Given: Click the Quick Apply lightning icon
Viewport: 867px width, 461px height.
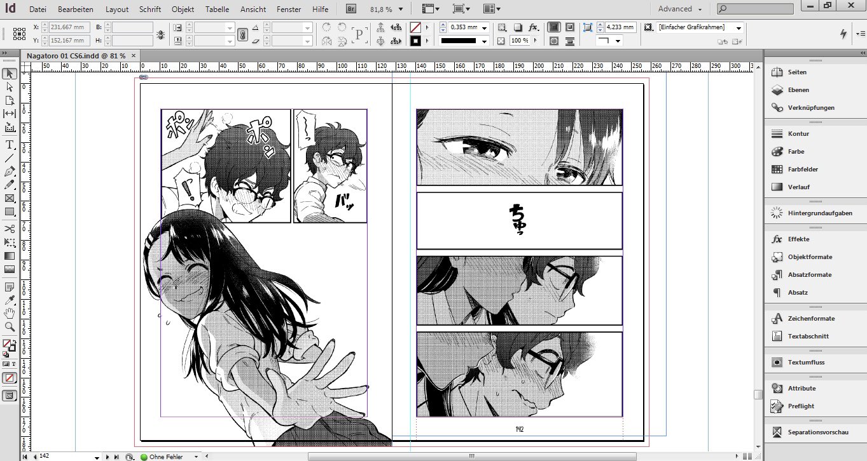Looking at the screenshot, I should [x=844, y=34].
